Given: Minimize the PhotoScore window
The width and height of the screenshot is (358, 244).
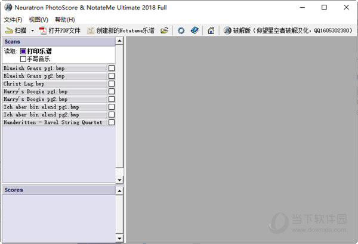Looking at the screenshot, I should tap(303, 8).
